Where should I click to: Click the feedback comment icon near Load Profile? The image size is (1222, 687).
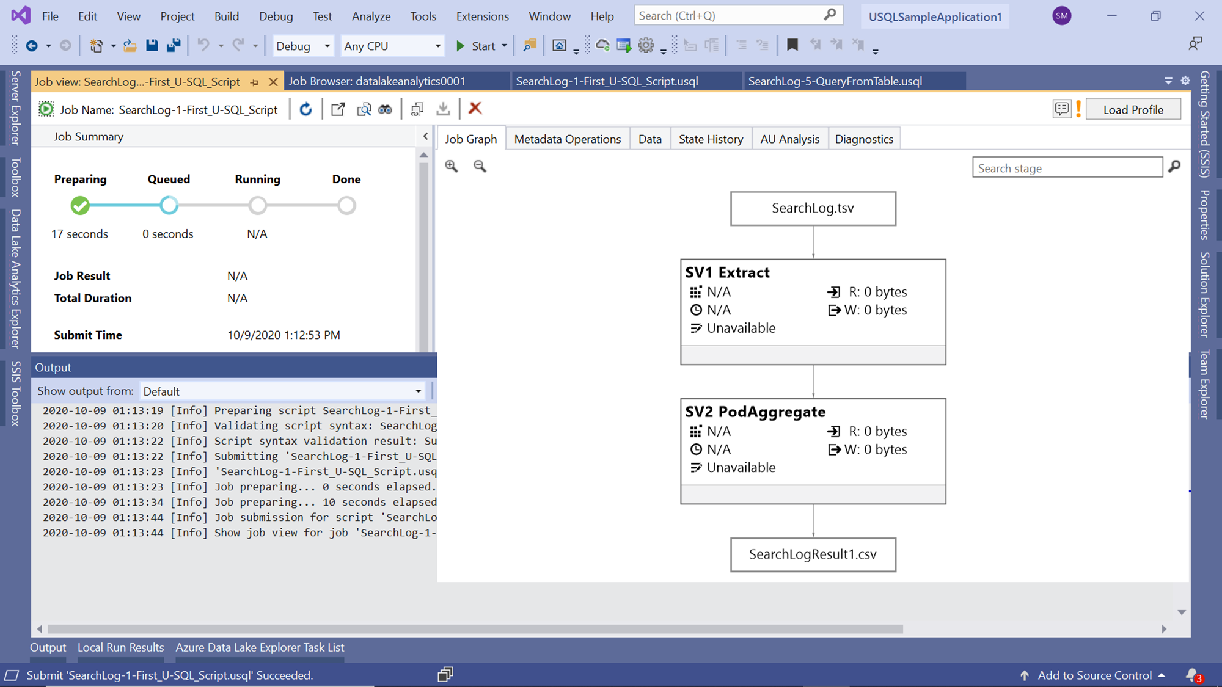pyautogui.click(x=1062, y=109)
